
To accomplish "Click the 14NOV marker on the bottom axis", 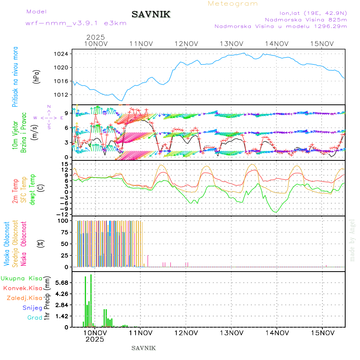I will pyautogui.click(x=277, y=332).
